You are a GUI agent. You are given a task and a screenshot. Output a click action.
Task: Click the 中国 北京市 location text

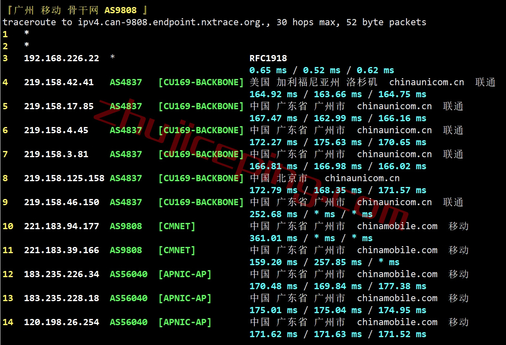tap(279, 178)
